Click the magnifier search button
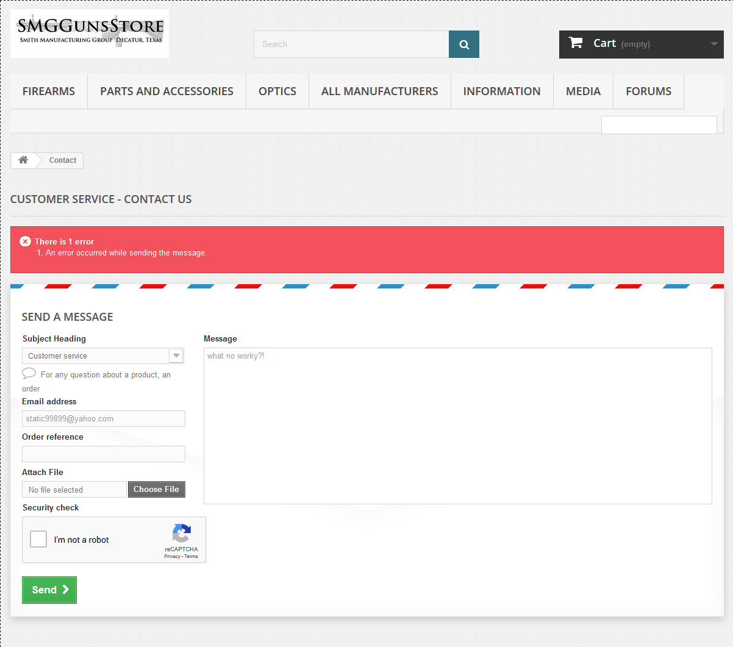 point(464,45)
